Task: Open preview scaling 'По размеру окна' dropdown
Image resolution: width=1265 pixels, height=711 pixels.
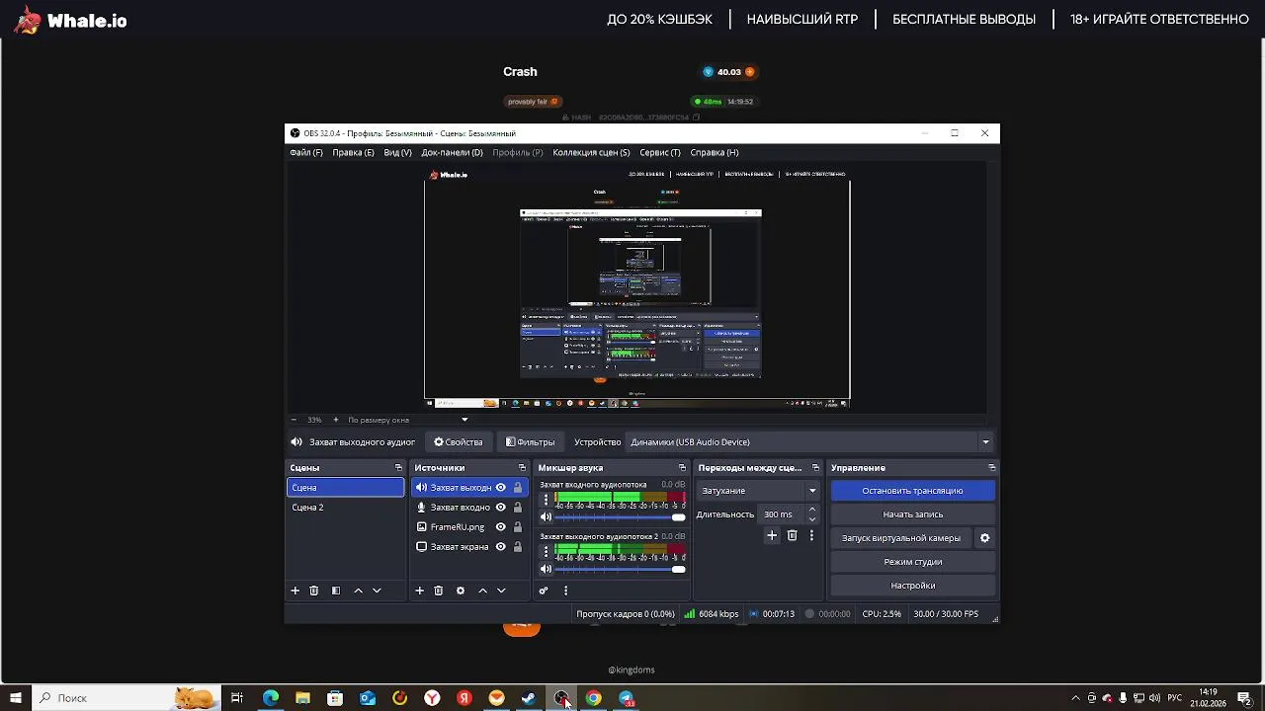Action: pyautogui.click(x=407, y=420)
